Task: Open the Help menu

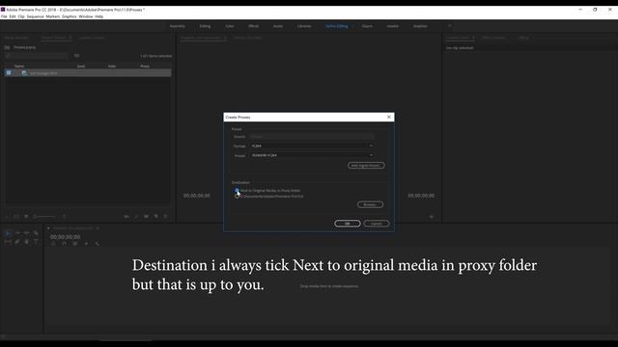Action: (98, 16)
